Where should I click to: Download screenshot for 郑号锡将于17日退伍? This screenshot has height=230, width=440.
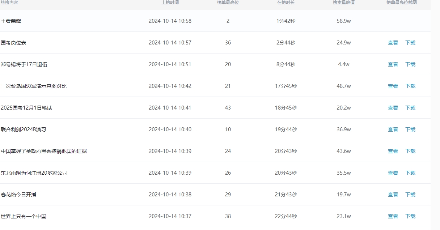coord(410,64)
